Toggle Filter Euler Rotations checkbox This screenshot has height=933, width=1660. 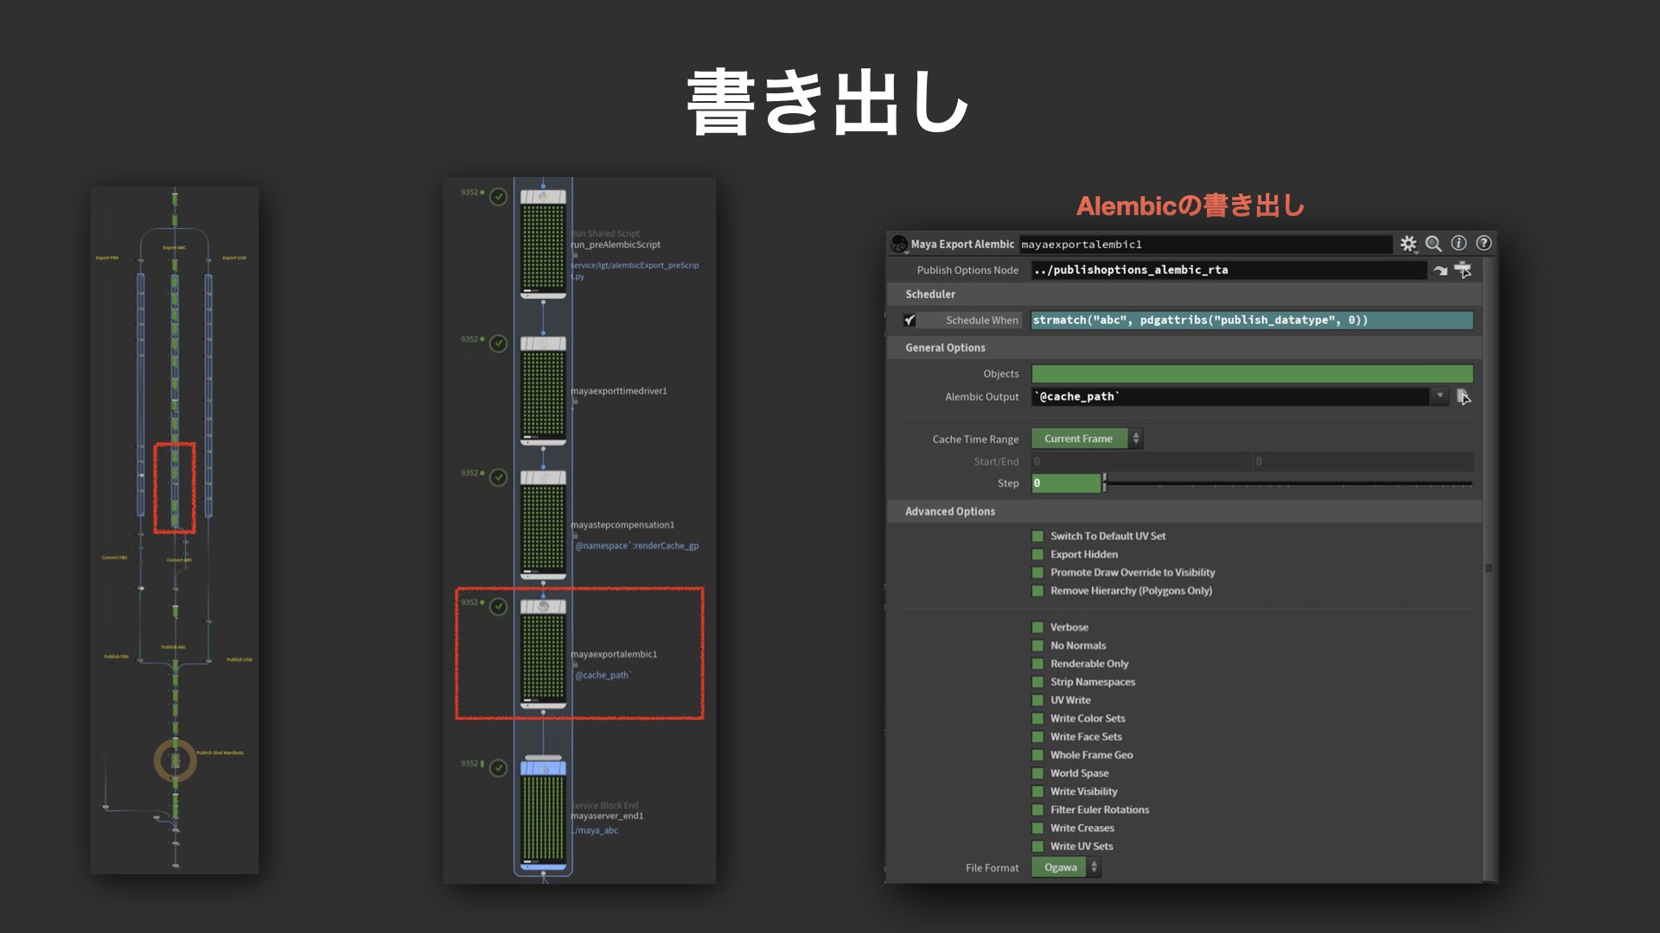click(x=1037, y=809)
